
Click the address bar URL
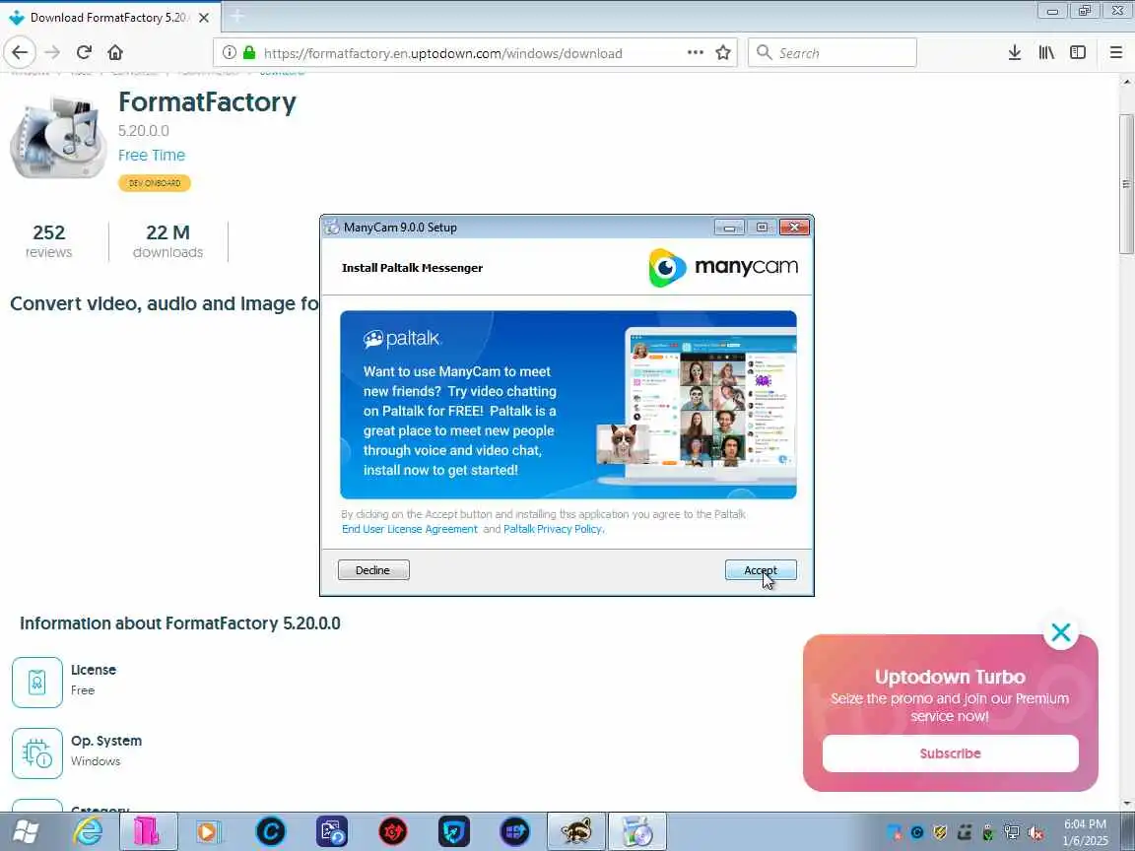[443, 53]
